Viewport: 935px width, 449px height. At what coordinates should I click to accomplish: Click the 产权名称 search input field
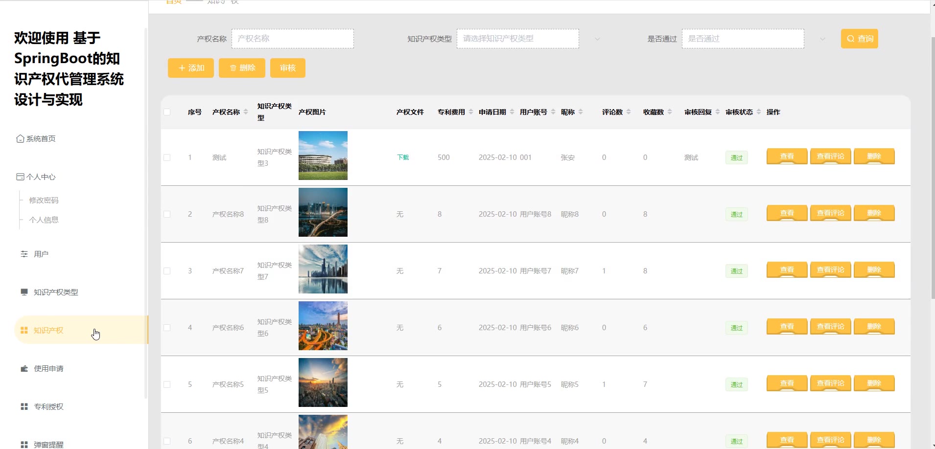click(293, 39)
